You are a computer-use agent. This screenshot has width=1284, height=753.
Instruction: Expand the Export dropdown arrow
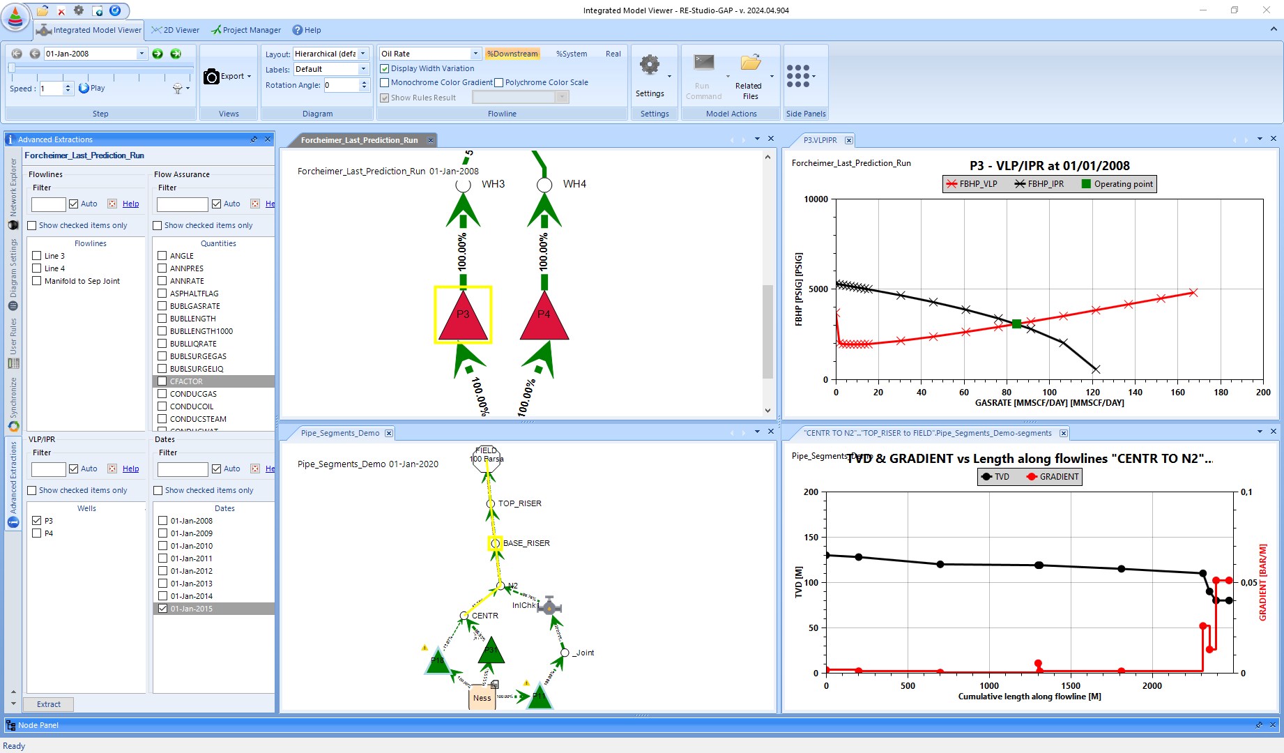click(249, 77)
